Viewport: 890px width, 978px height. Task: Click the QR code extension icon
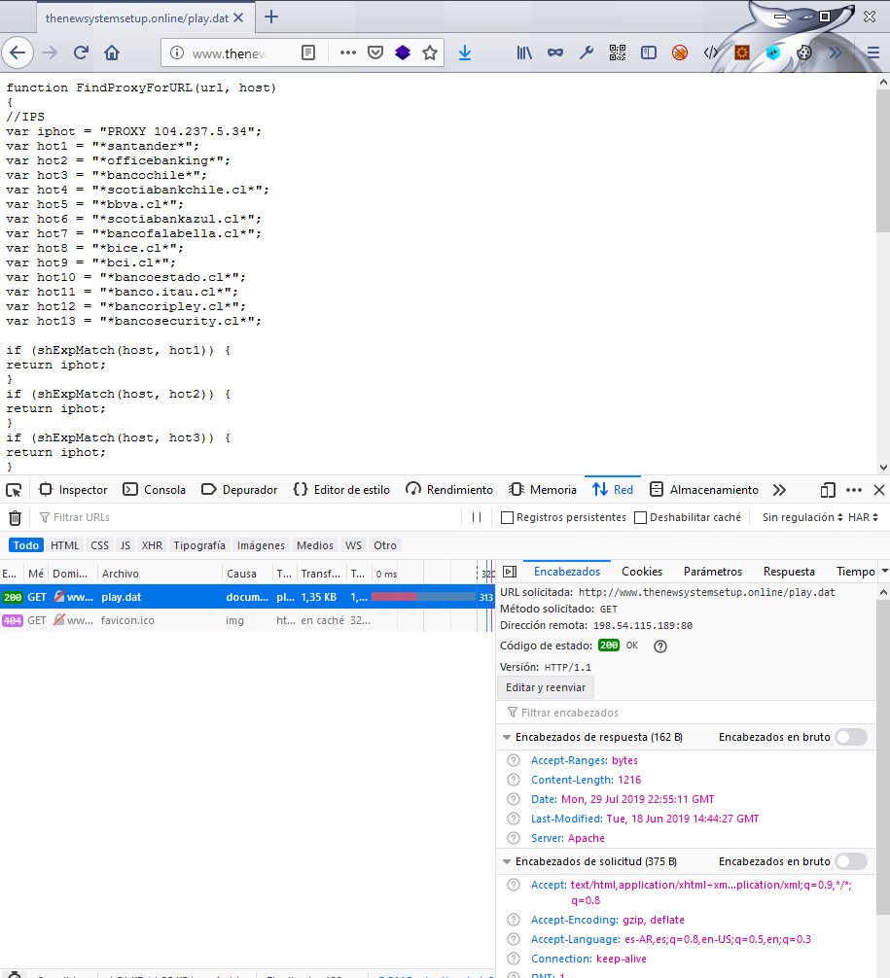(x=618, y=53)
